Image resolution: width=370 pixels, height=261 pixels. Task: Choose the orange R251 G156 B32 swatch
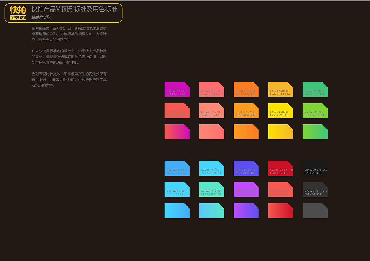click(246, 110)
